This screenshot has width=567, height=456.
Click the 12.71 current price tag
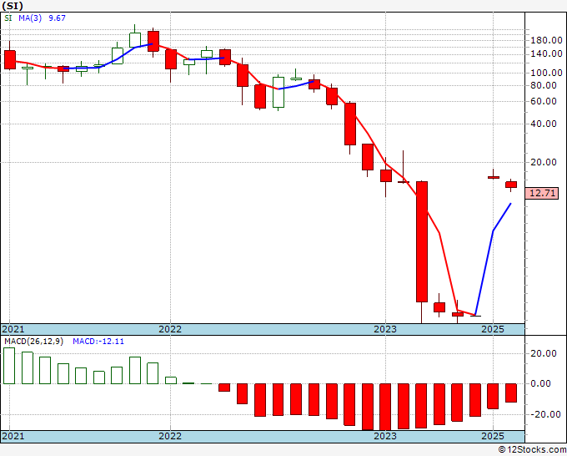[x=542, y=193]
